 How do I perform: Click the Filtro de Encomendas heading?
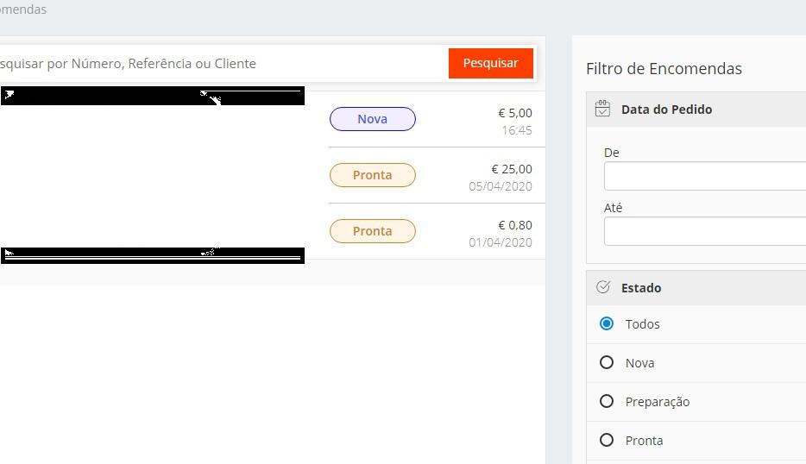(664, 69)
